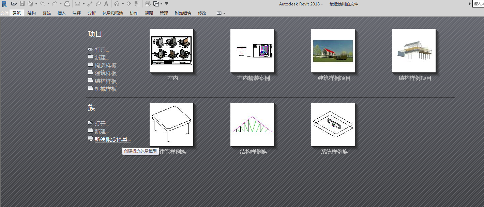Click 打开... link in the 项目 section

(x=102, y=50)
